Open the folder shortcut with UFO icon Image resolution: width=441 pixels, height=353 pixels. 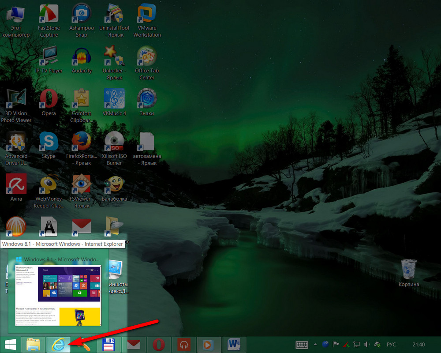pos(114,226)
